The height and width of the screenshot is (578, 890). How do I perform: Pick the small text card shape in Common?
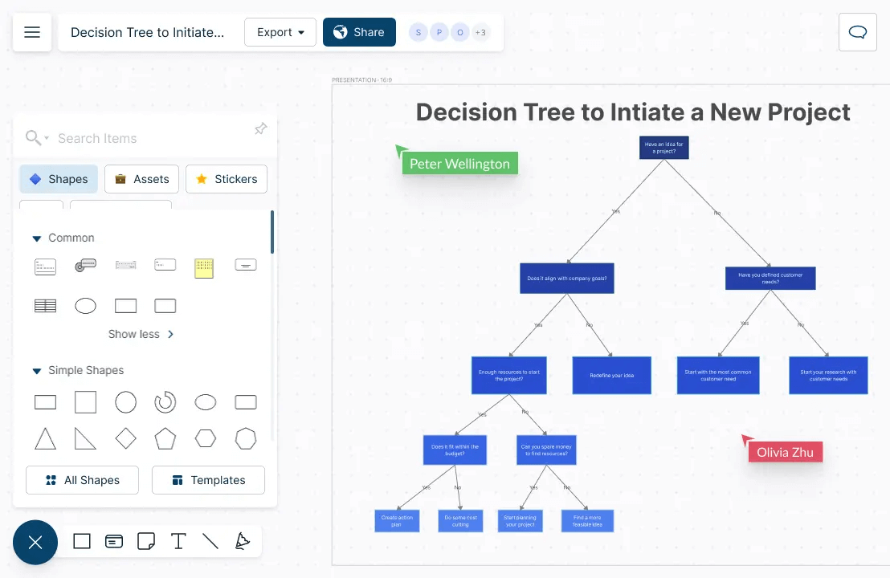(165, 265)
